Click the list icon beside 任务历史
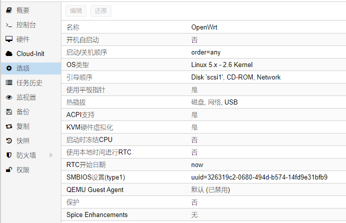This screenshot has width=346, height=223. point(9,82)
